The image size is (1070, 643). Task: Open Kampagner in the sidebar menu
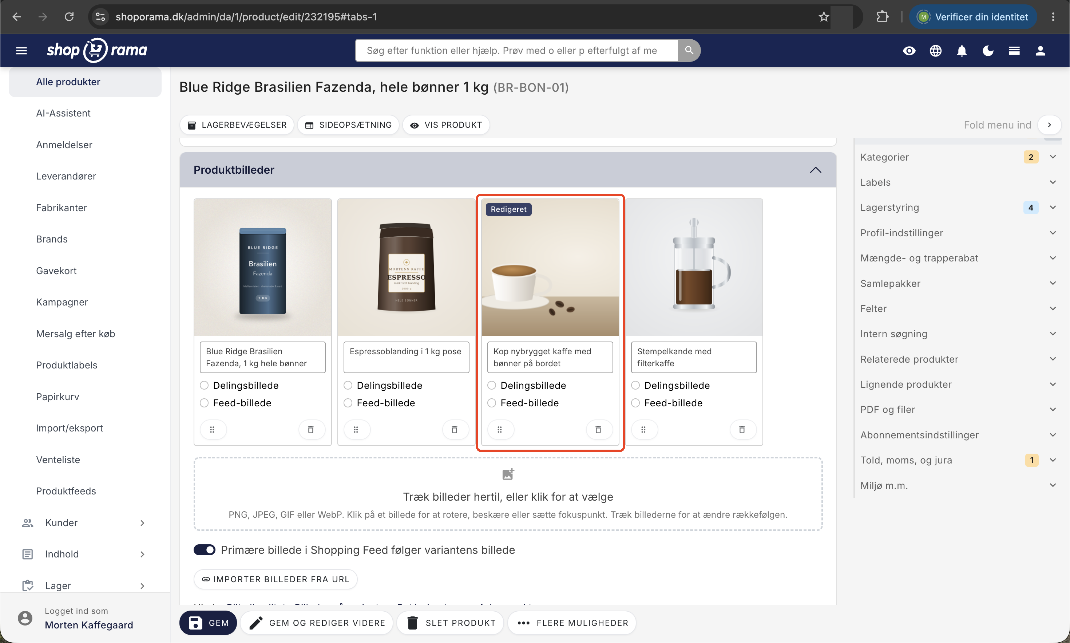[62, 302]
